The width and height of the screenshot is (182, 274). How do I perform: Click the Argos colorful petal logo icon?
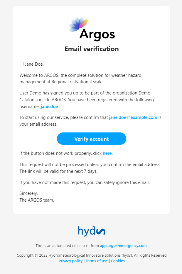click(x=78, y=24)
